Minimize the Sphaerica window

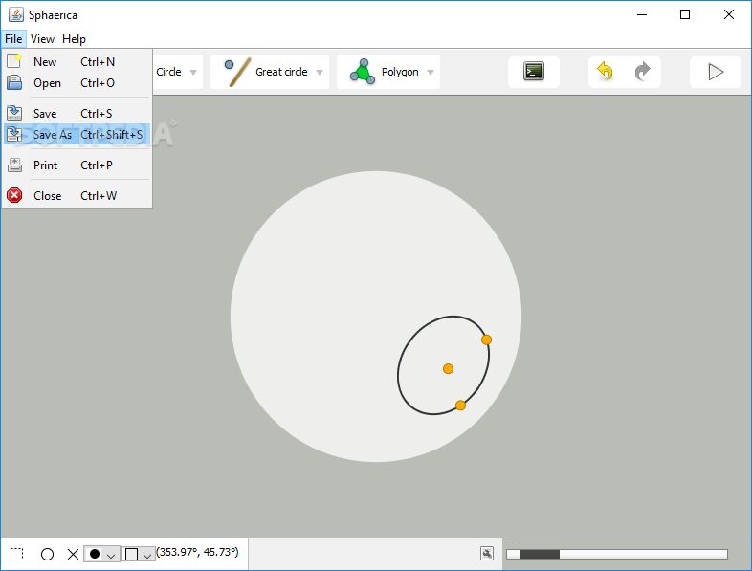[642, 15]
